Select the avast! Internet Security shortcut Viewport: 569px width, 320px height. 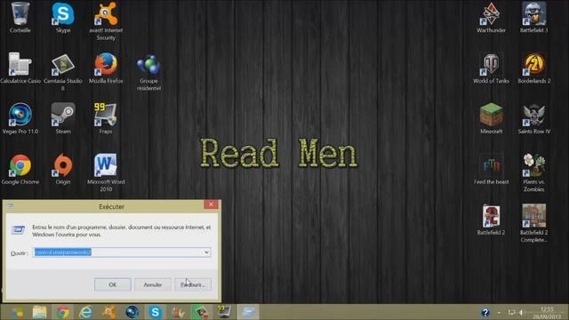pyautogui.click(x=106, y=21)
